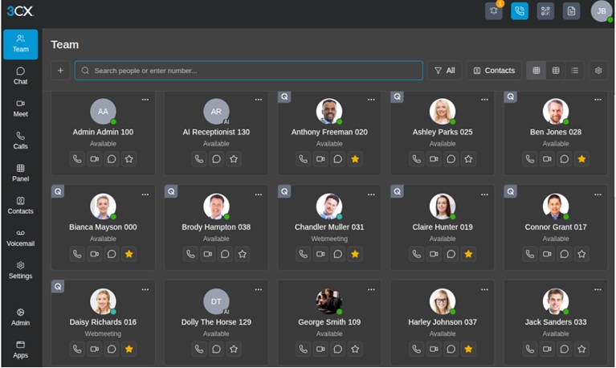Screen dimensions: 616x368
Task: Focus the search people input field
Action: 249,71
